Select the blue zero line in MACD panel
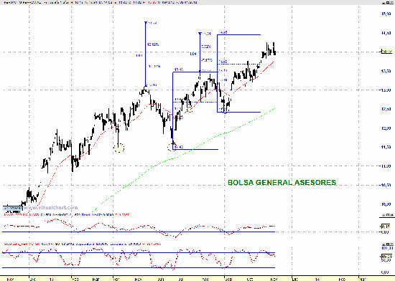The width and height of the screenshot is (395, 281). tap(139, 232)
